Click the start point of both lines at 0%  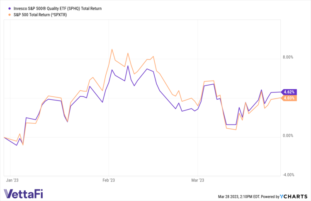pyautogui.click(x=4, y=137)
